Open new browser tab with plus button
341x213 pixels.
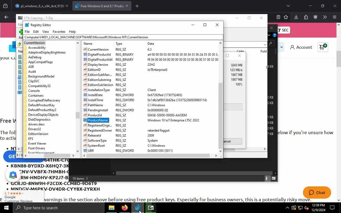137,6
